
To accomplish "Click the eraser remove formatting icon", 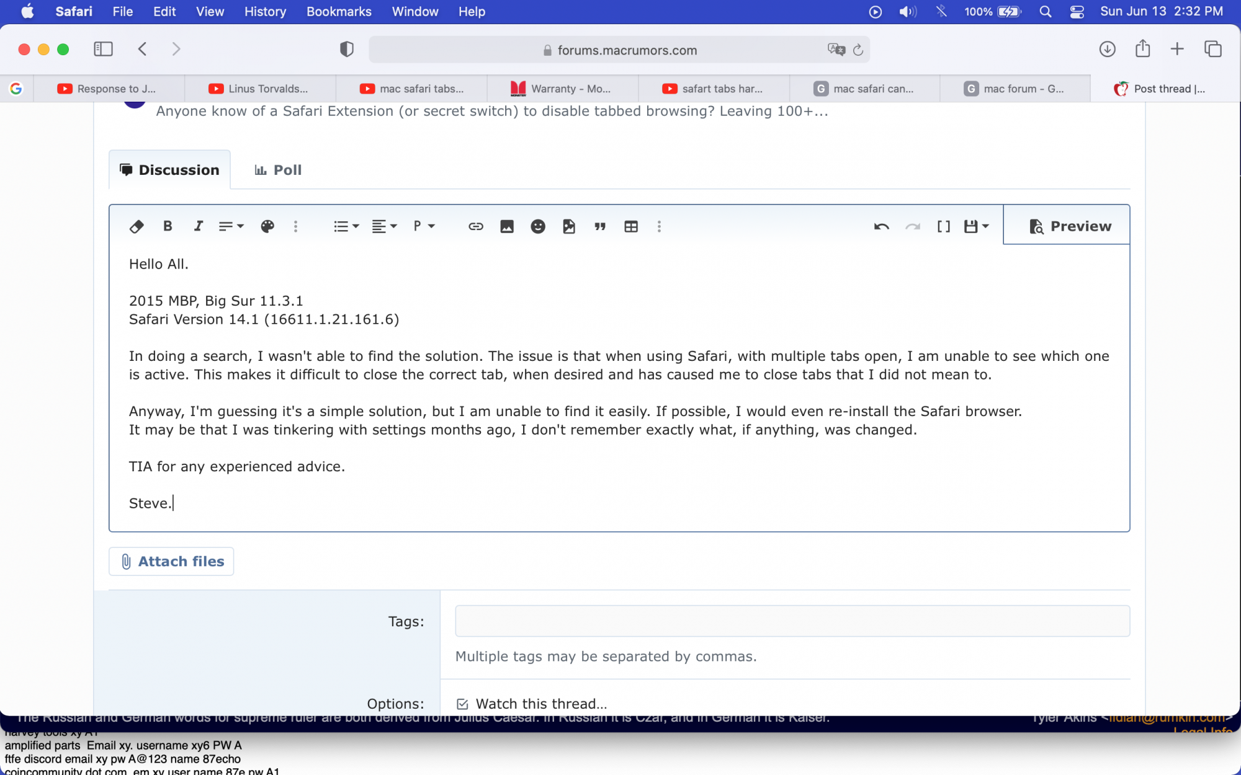I will click(137, 226).
